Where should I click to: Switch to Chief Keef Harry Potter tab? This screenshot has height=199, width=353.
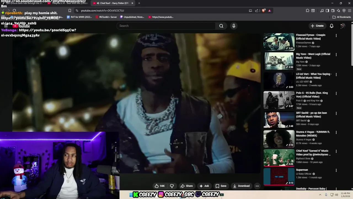click(x=113, y=3)
